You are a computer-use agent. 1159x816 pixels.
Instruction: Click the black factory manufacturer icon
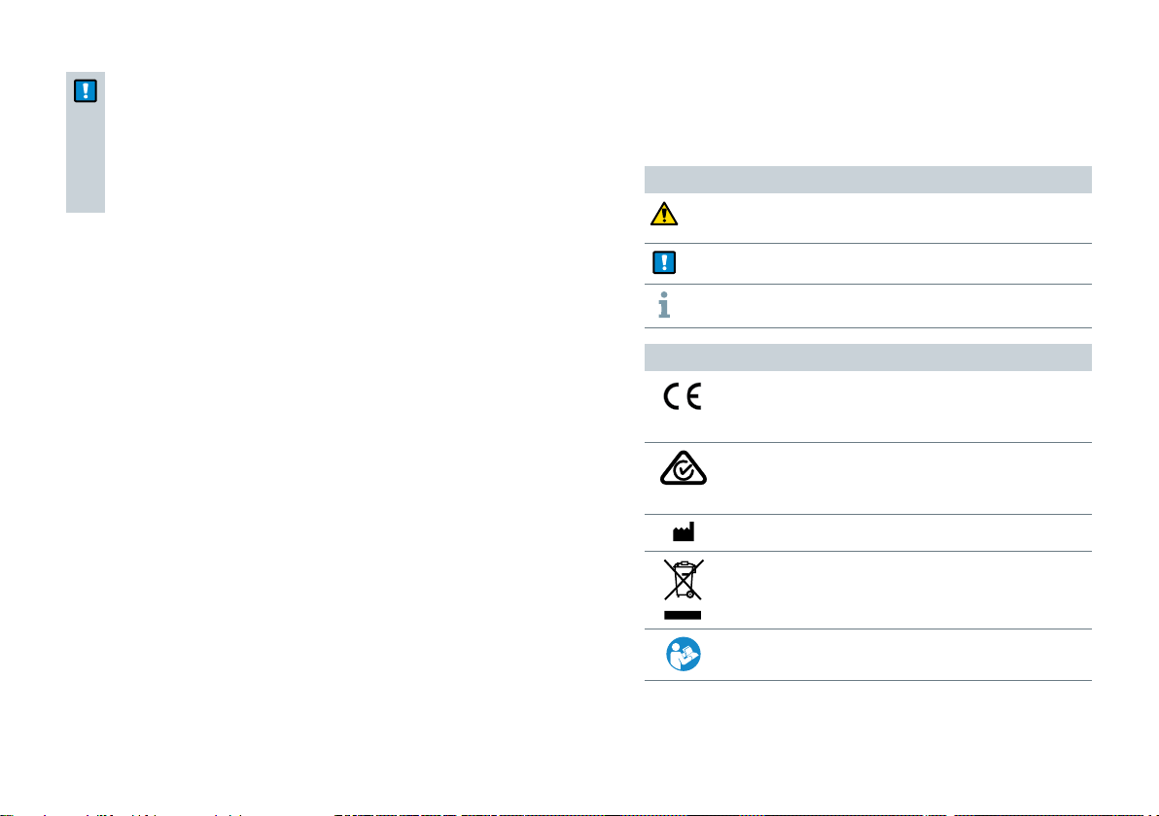click(x=683, y=531)
